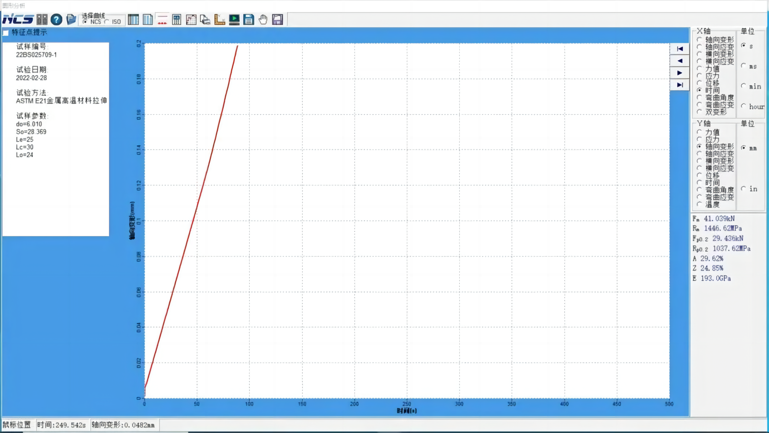The width and height of the screenshot is (769, 433).
Task: Set Y axis to 弯曲角度
Action: (x=699, y=189)
